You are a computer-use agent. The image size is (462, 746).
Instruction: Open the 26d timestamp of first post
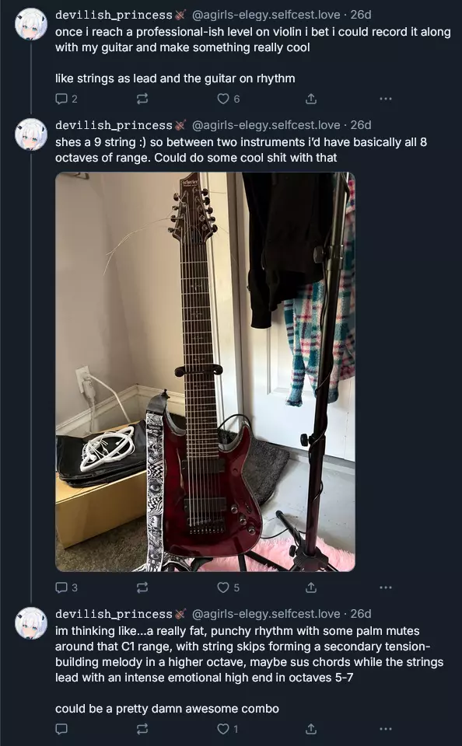361,15
